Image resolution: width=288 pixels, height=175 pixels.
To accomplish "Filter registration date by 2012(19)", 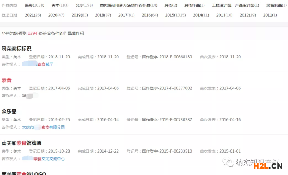I will pyautogui.click(x=248, y=15).
